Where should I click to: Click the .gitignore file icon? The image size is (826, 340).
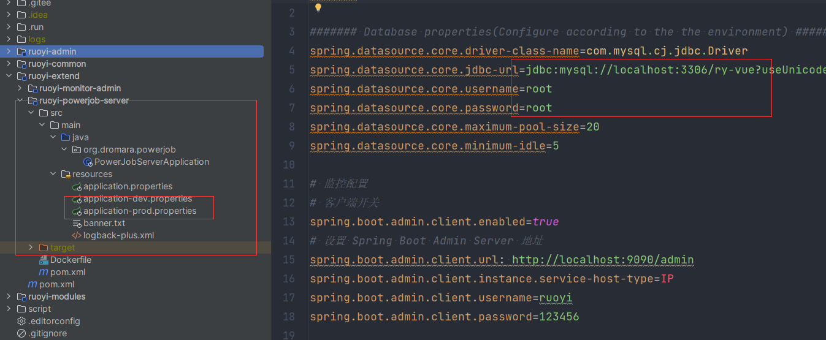pos(21,333)
